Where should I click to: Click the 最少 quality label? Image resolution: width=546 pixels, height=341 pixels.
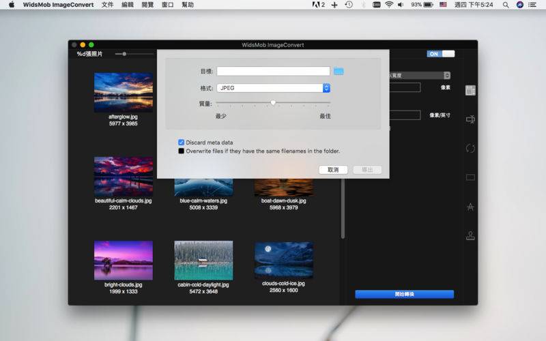pyautogui.click(x=221, y=116)
